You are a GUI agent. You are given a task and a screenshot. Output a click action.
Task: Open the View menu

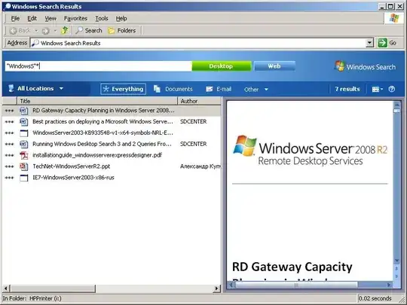point(50,18)
